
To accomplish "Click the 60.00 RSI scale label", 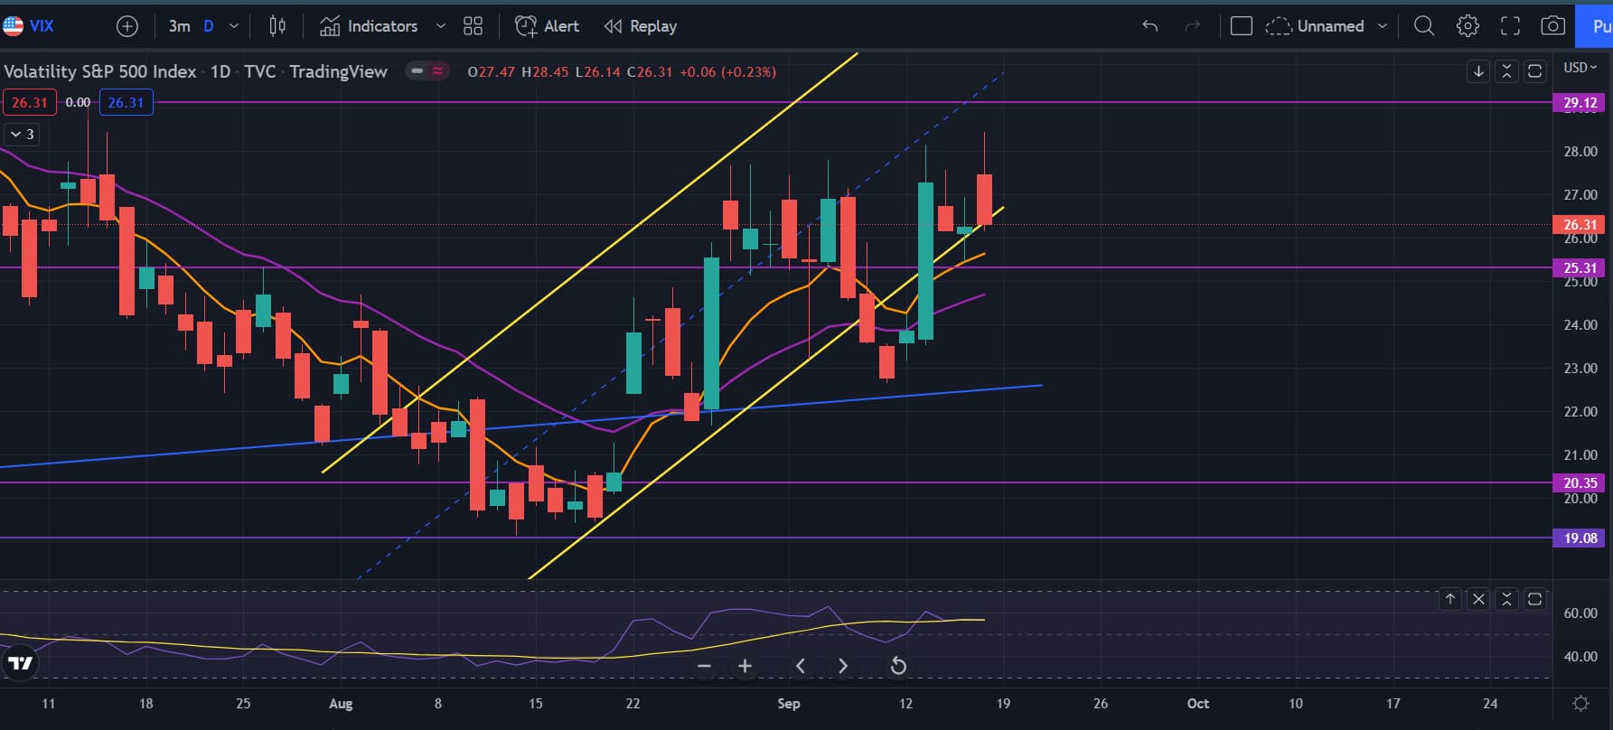I will pos(1580,613).
